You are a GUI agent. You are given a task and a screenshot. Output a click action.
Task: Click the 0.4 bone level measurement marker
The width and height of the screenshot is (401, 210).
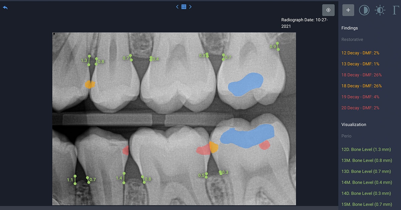(x=154, y=59)
